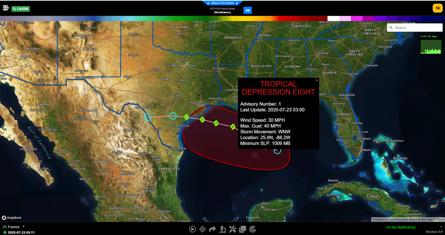Click the third green storm track symbol
Image resolution: width=445 pixels, height=235 pixels.
[216, 123]
